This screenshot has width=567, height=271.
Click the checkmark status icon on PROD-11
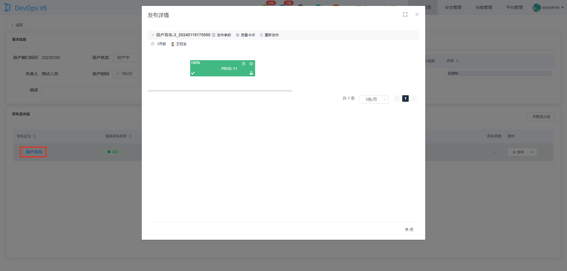click(193, 73)
